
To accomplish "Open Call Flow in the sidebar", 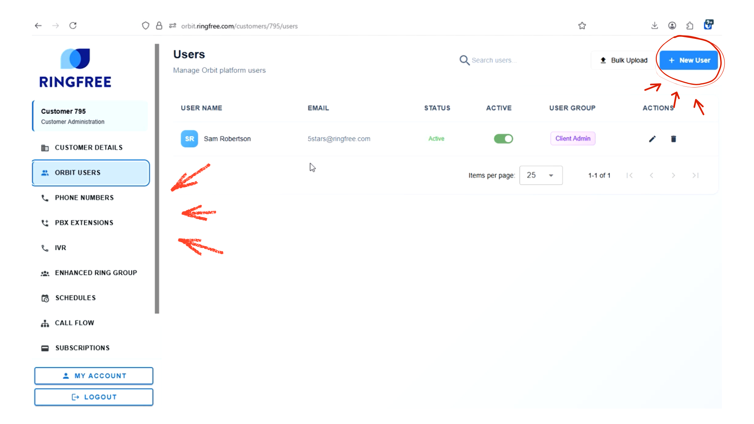I will (74, 323).
